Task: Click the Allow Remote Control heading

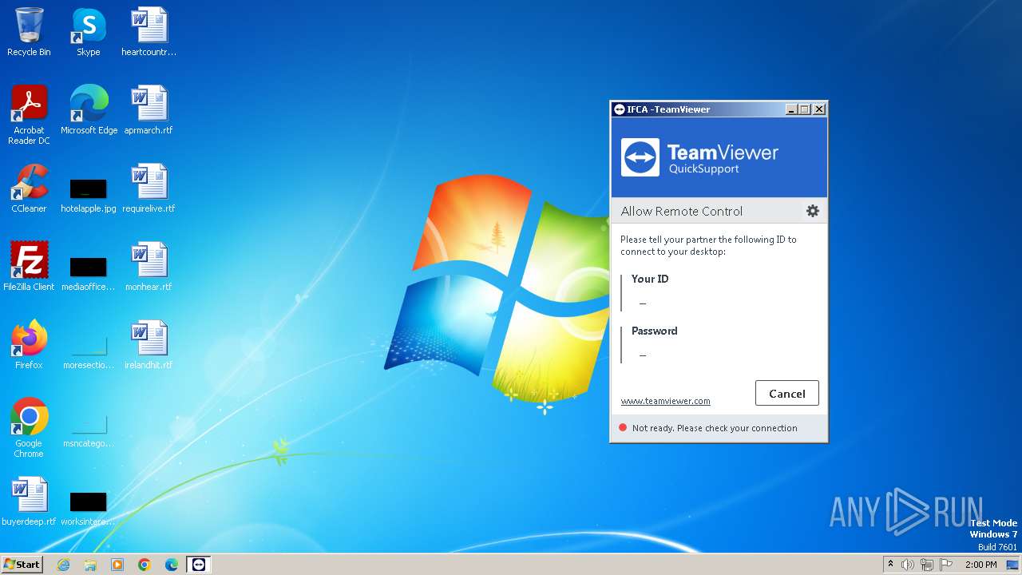Action: [682, 211]
